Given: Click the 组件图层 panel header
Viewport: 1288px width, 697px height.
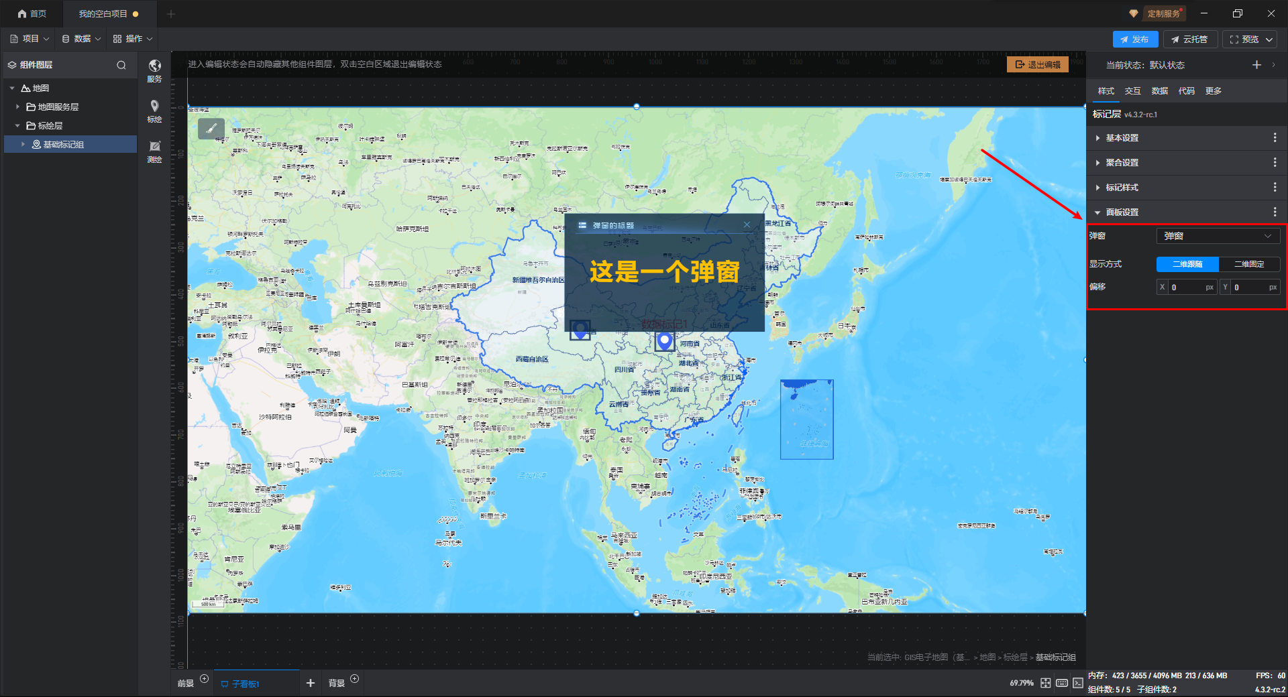Looking at the screenshot, I should coord(36,65).
